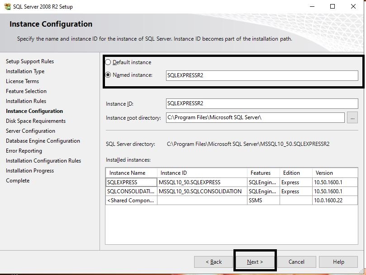Close the SQL Server 2008 R2 Setup window
This screenshot has height=275, width=366.
point(353,6)
